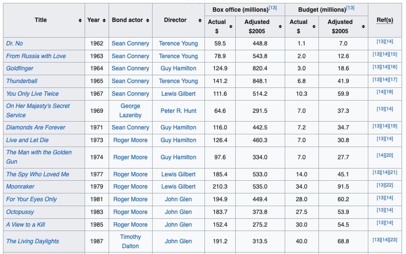
Task: Select the 40.0 budget value
Action: point(301,241)
